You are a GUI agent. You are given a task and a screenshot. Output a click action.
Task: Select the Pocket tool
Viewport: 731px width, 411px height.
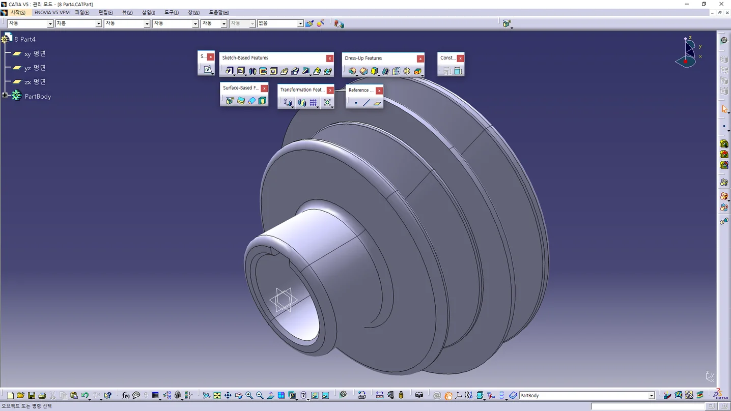(x=241, y=71)
